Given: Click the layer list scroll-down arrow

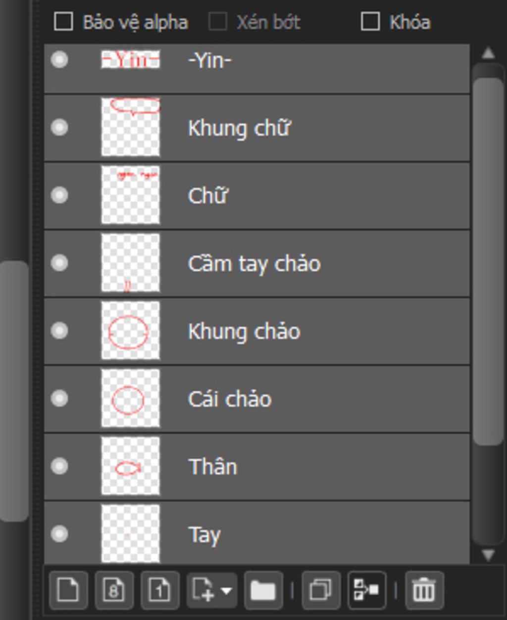Looking at the screenshot, I should click(x=488, y=555).
